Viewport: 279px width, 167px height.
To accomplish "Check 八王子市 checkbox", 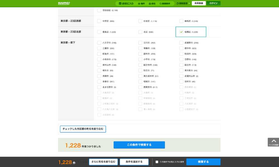I will [99, 43].
